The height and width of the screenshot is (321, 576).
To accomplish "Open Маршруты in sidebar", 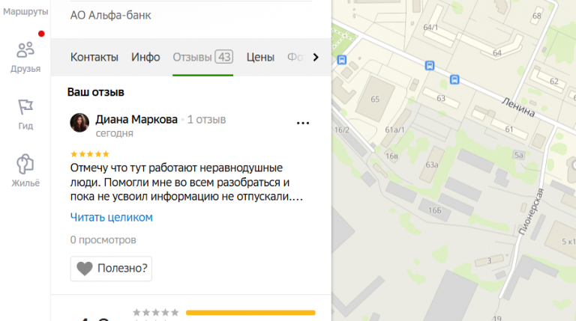I will click(x=25, y=11).
